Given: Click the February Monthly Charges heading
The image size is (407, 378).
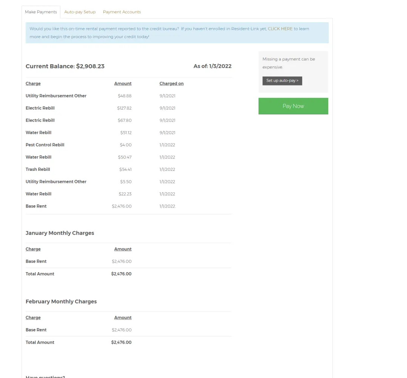Looking at the screenshot, I should point(61,302).
